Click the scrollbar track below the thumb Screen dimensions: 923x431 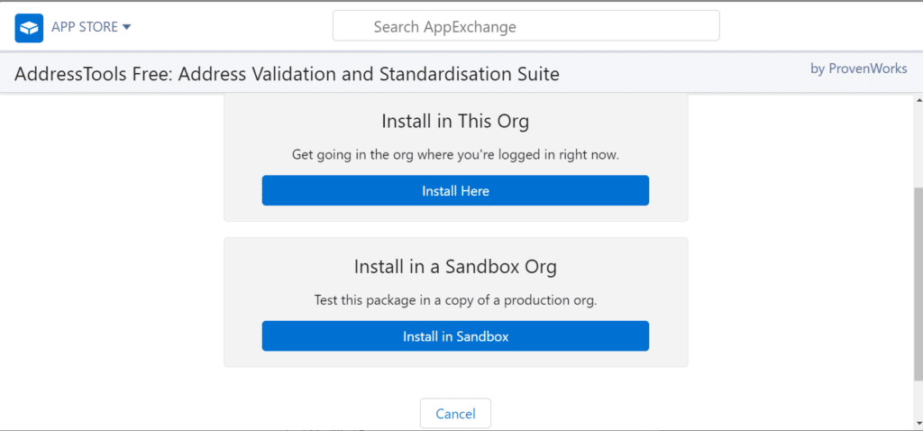pos(918,401)
